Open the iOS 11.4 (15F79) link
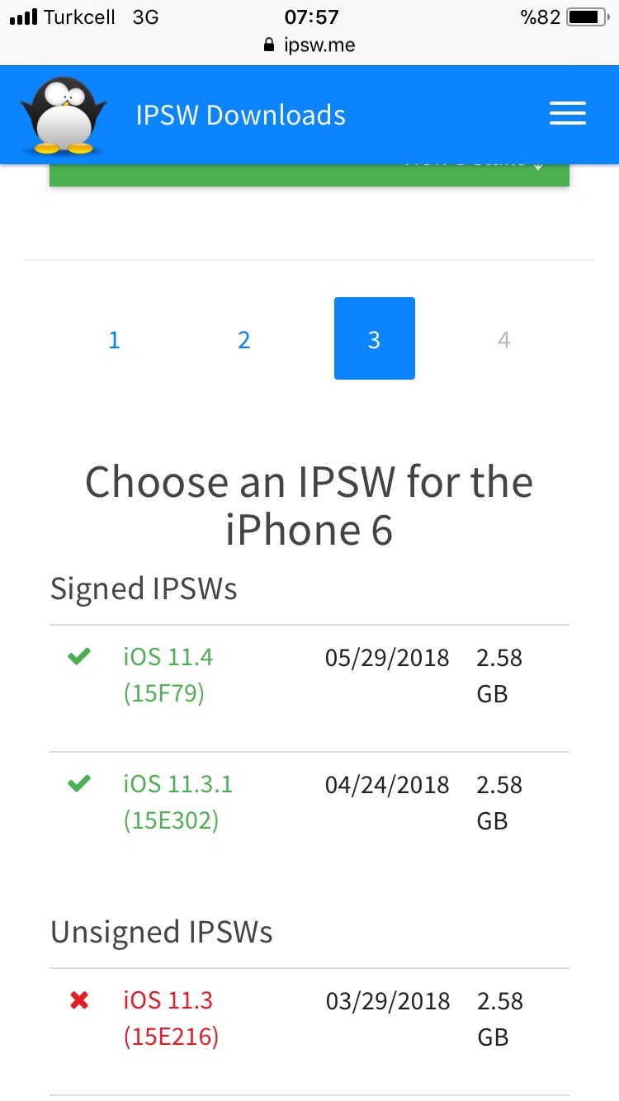 168,675
